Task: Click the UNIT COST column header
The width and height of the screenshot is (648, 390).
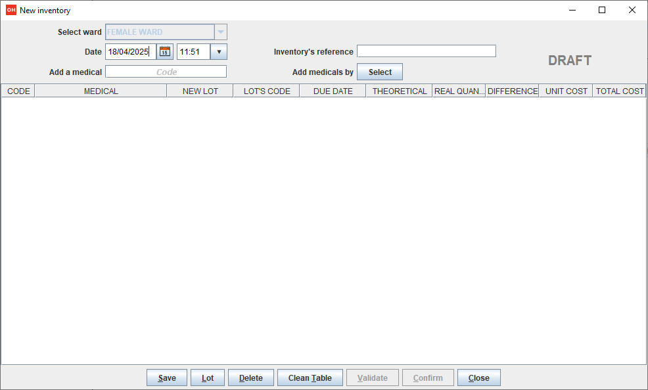Action: tap(566, 91)
